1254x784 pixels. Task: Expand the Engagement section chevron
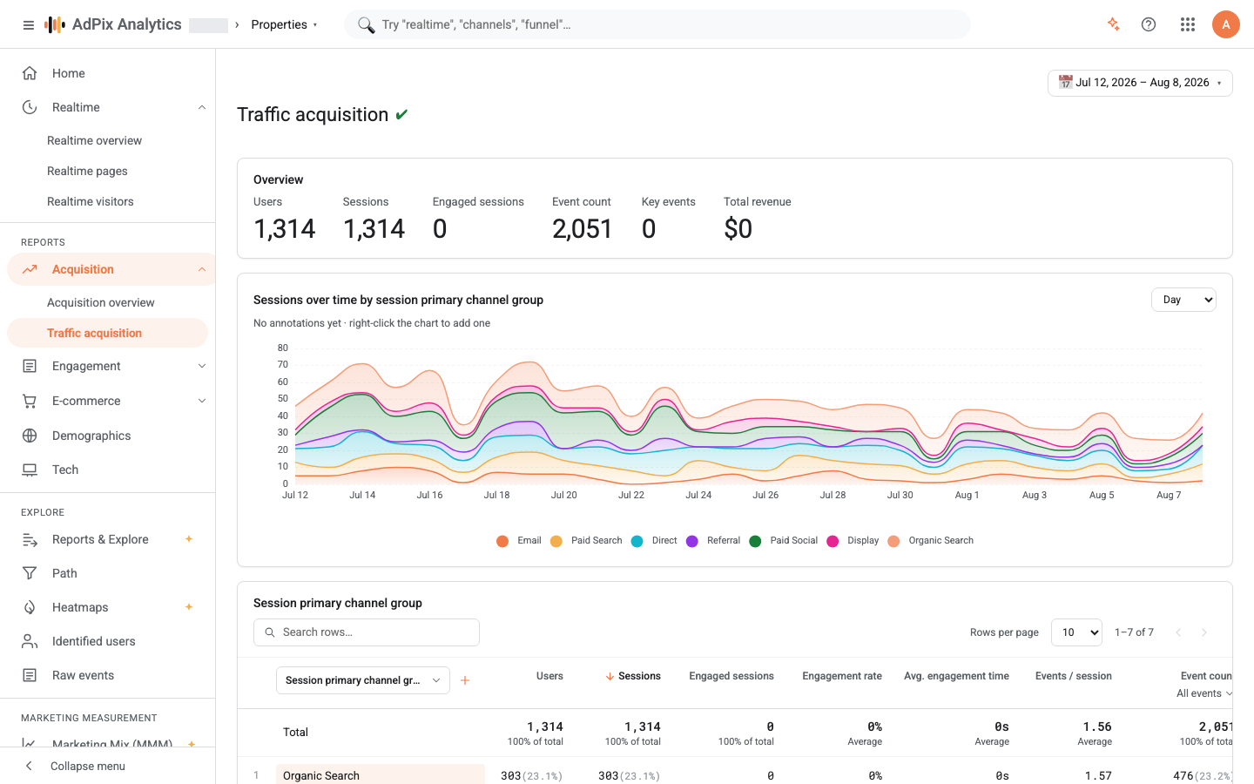point(202,366)
